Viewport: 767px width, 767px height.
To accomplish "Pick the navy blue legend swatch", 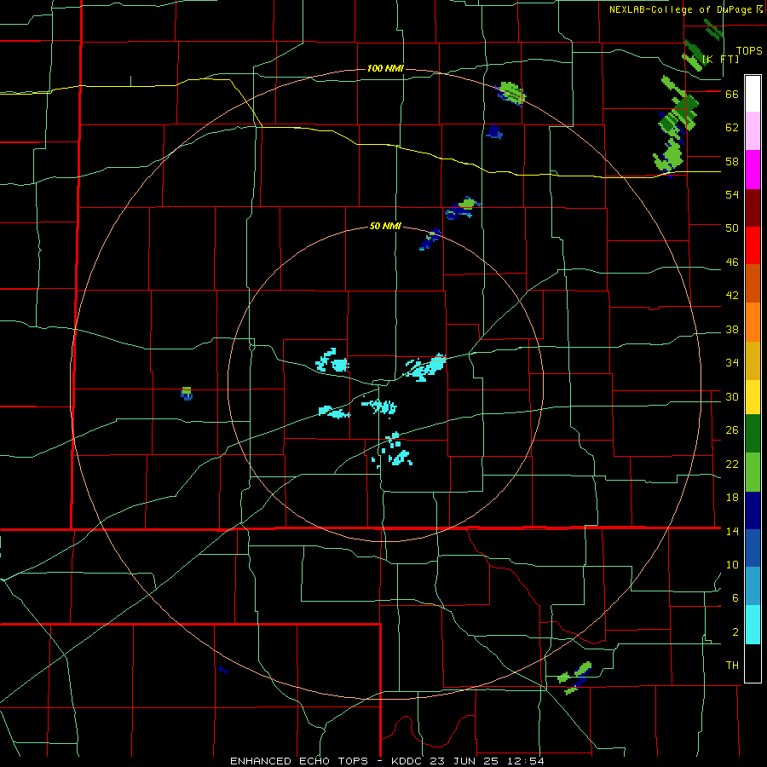I will pos(753,510).
